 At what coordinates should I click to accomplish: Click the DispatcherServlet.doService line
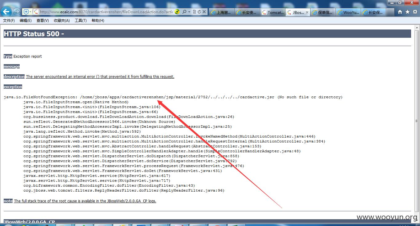point(130,161)
